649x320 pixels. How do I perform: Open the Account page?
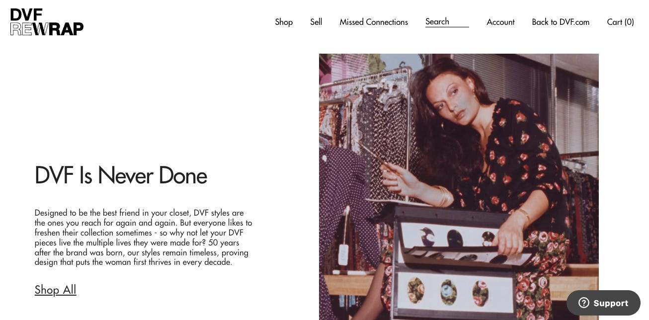(500, 22)
